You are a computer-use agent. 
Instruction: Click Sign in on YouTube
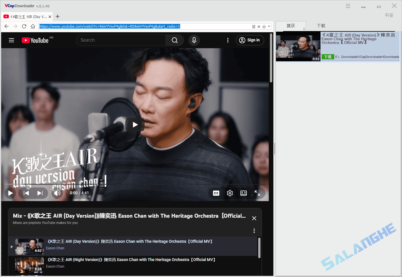tap(250, 40)
